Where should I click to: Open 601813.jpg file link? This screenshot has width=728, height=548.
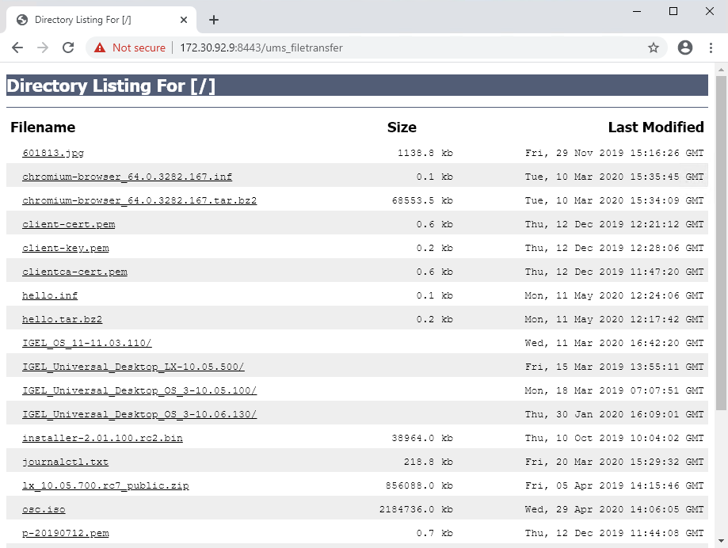[53, 153]
